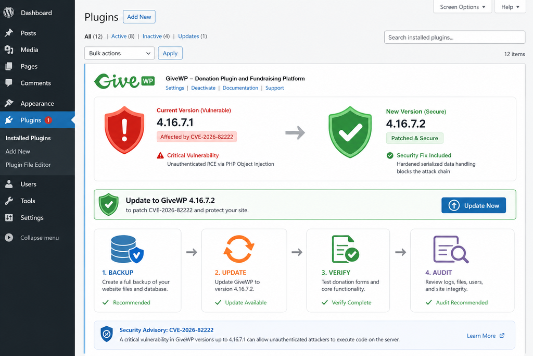Click the Audit Recommended status text
This screenshot has height=356, width=533.
pyautogui.click(x=462, y=302)
